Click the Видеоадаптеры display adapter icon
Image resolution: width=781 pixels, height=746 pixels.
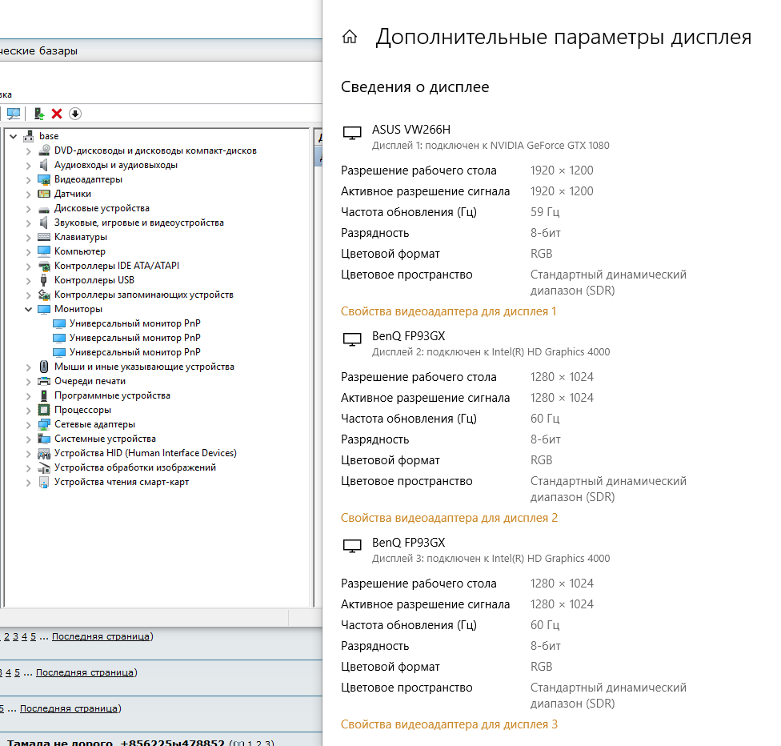click(44, 179)
